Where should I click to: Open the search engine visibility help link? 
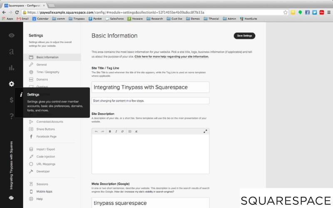coord(144,192)
